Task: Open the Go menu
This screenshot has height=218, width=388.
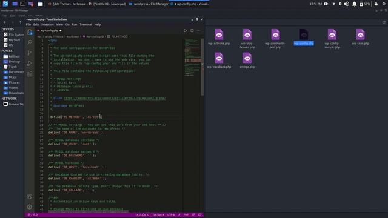Action: pos(67,25)
